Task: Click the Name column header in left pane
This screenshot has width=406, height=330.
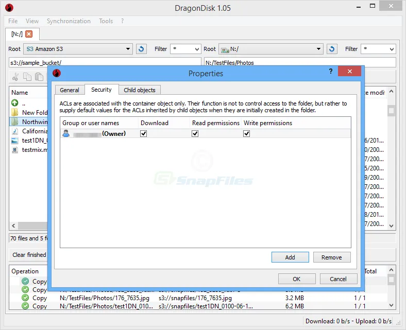Action: click(x=29, y=92)
